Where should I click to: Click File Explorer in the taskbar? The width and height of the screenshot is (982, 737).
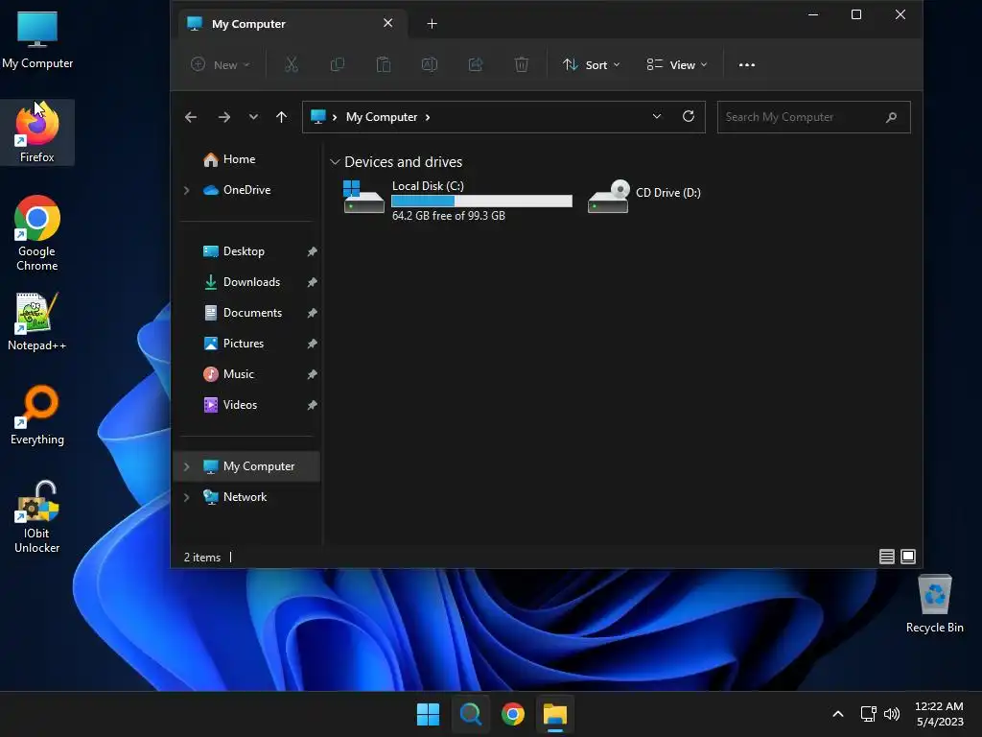coord(555,714)
